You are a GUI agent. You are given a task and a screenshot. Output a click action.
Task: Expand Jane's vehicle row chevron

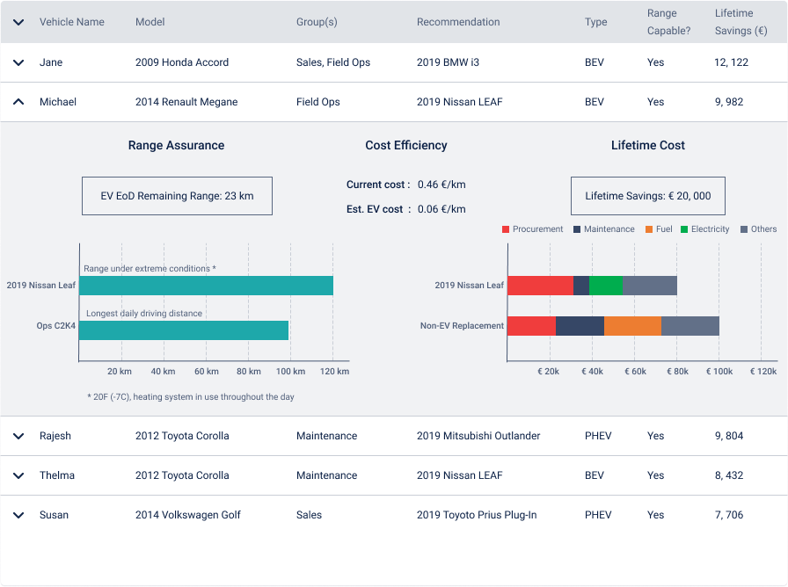pyautogui.click(x=18, y=63)
